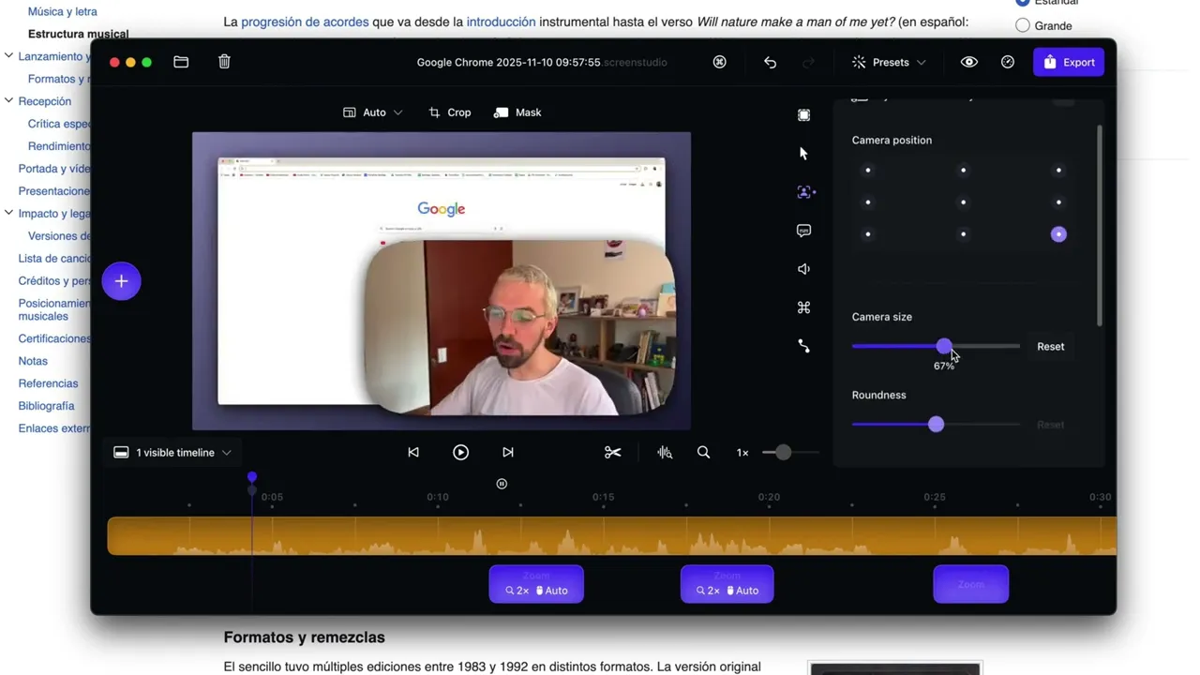Select the Grande radio button
This screenshot has height=675, width=1200.
point(1023,25)
